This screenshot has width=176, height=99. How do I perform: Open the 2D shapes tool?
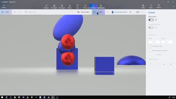[x=54, y=7]
